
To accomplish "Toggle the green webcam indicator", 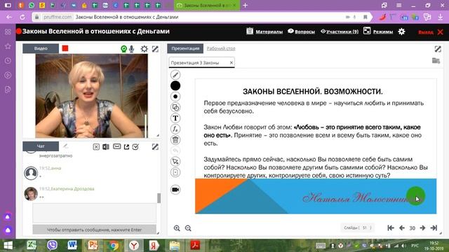I will [123, 49].
